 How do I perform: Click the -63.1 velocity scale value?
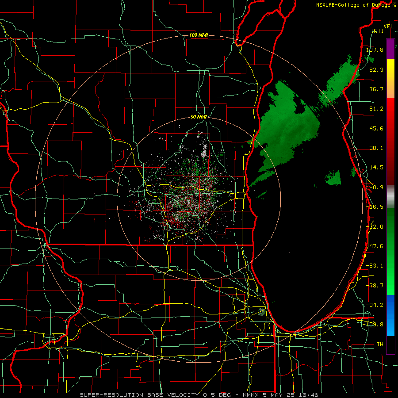tap(375, 266)
